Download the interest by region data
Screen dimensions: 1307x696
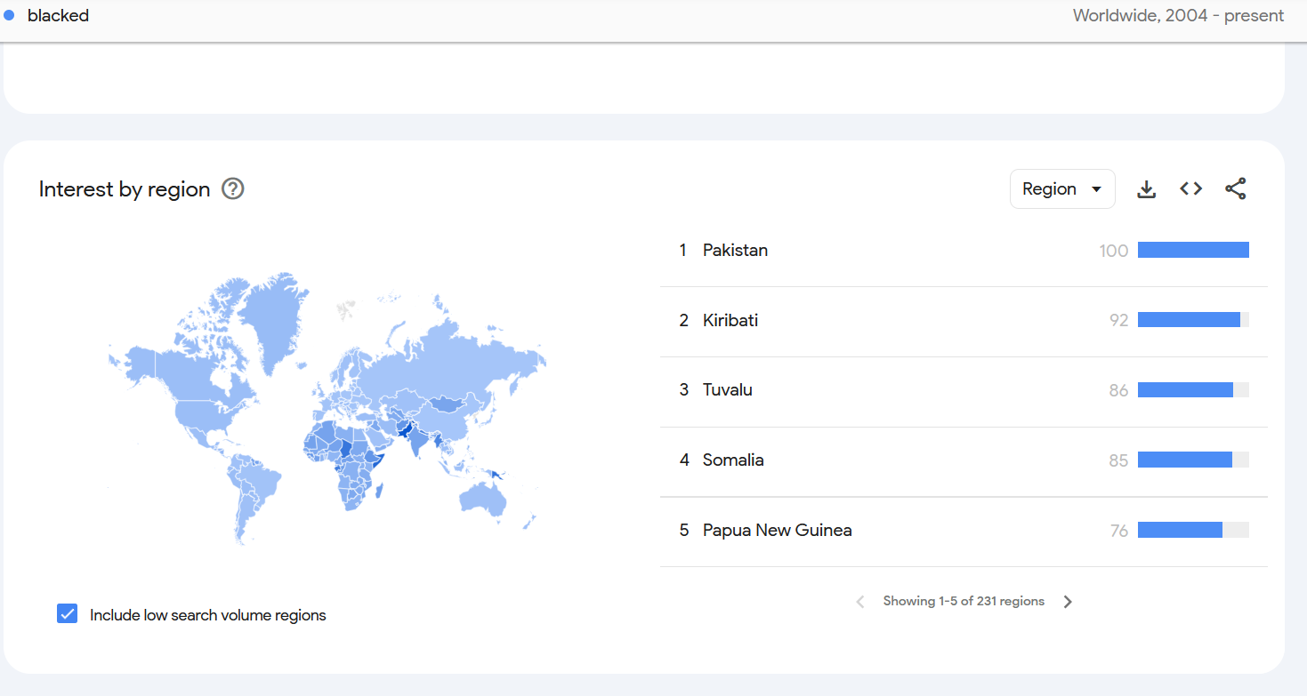1147,189
